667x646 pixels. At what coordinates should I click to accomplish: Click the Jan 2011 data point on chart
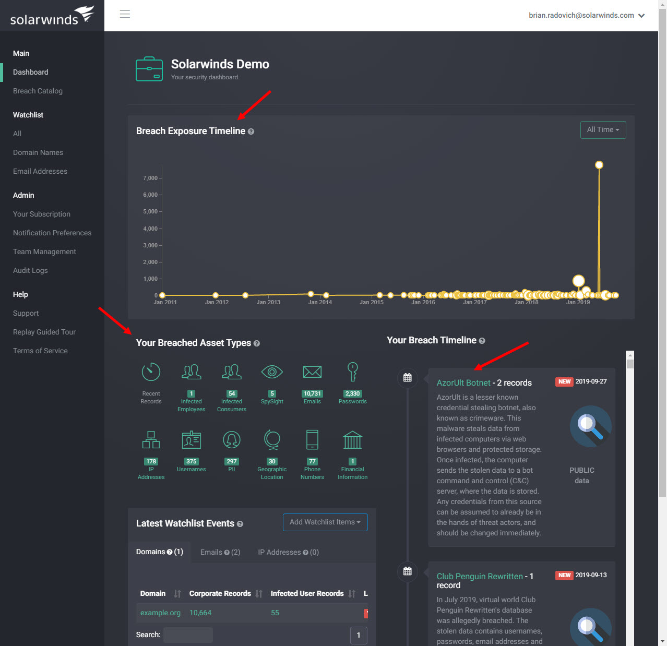coord(162,295)
